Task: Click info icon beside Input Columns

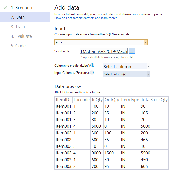Action: pyautogui.click(x=92, y=72)
